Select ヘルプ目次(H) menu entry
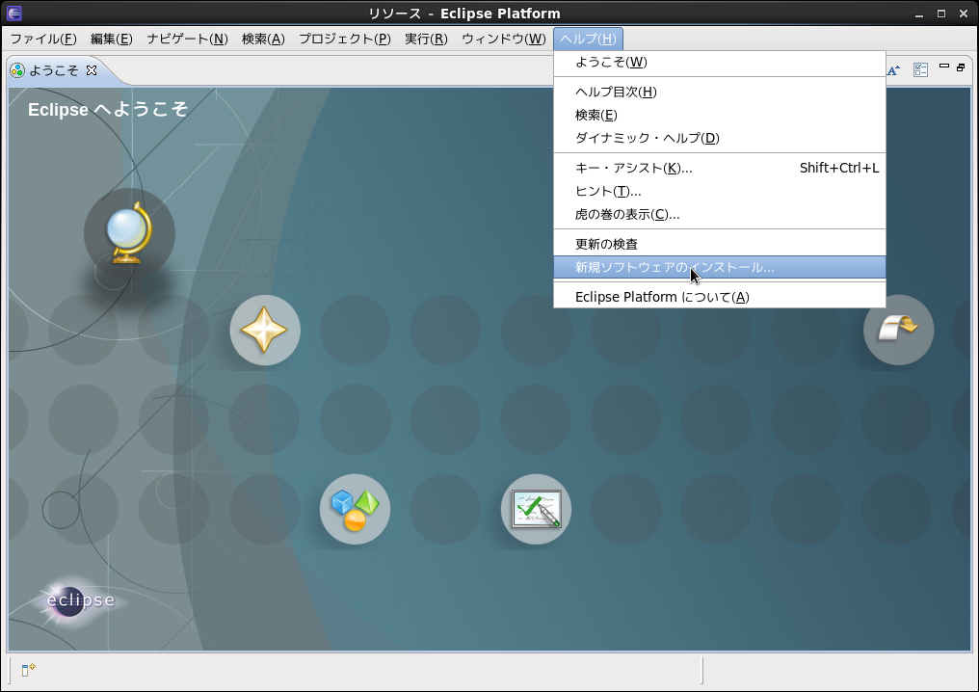This screenshot has width=979, height=692. (719, 92)
